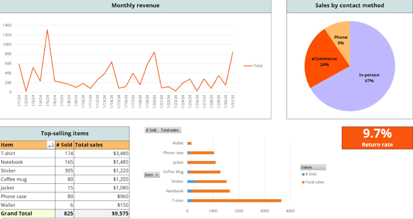This screenshot has height=219, width=413.
Task: Select the Phone 9% pie slice
Action: (341, 40)
